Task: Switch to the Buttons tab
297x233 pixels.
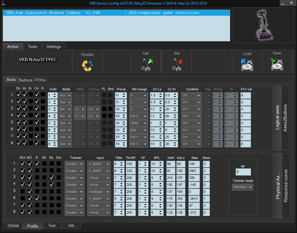Action: click(x=26, y=80)
